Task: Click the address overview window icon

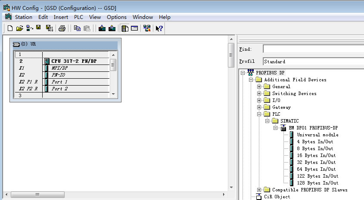Action: tap(134, 28)
